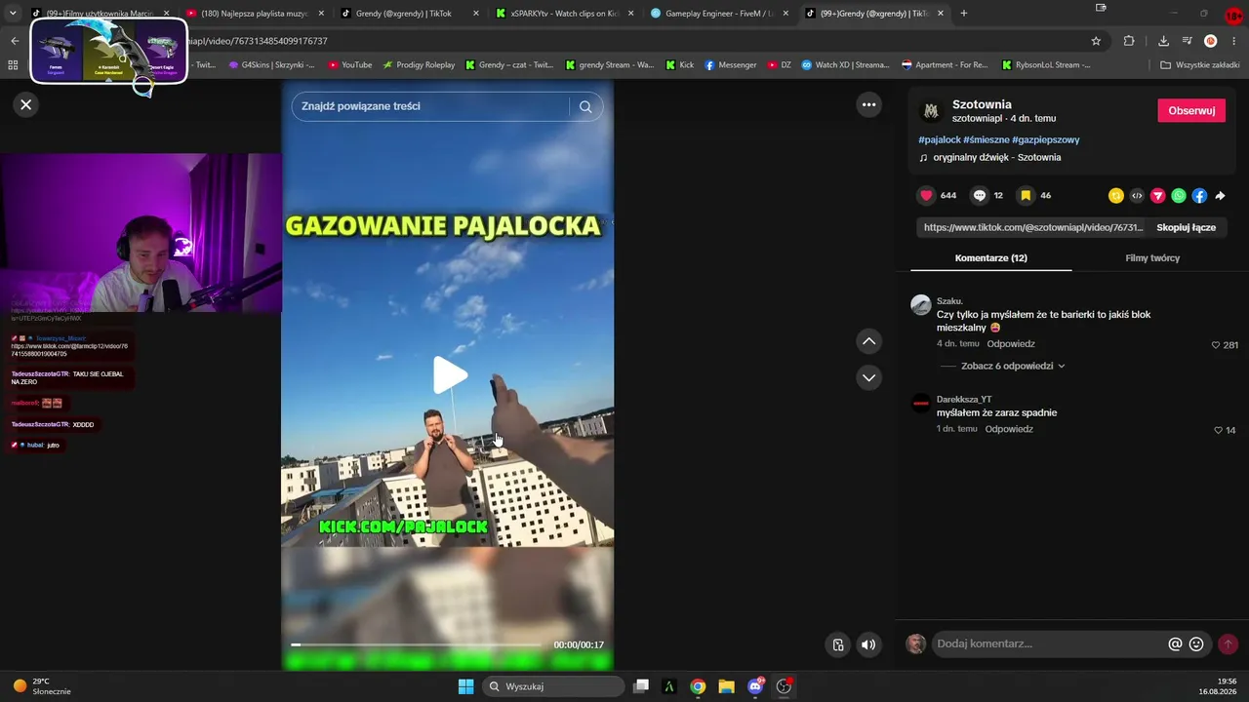Like Szaku.'s comment
1249x702 pixels.
point(1216,345)
